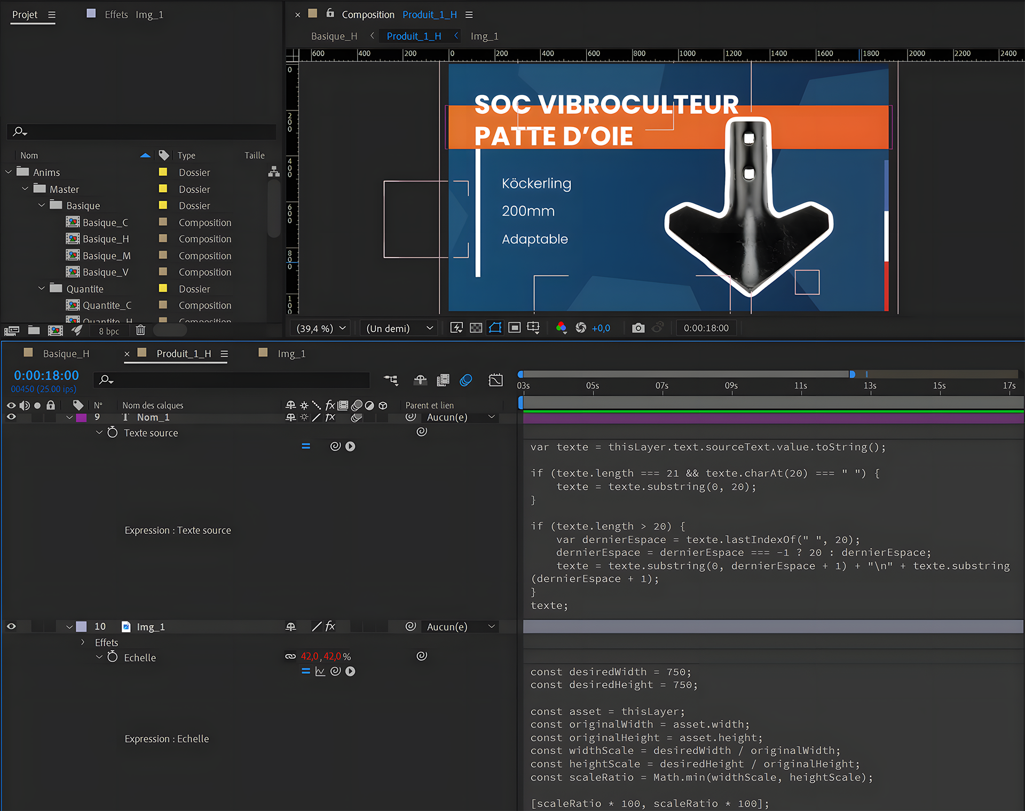The image size is (1025, 811).
Task: Hide the Img_1 layer with eye icon
Action: pyautogui.click(x=11, y=626)
